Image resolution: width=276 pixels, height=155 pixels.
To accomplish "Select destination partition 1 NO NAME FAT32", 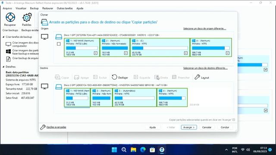I will (x=77, y=98).
